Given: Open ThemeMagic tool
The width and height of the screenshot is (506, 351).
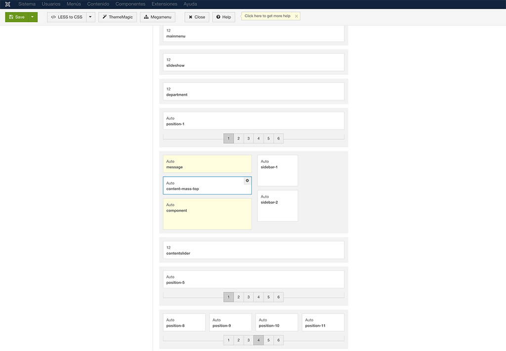Looking at the screenshot, I should point(118,17).
